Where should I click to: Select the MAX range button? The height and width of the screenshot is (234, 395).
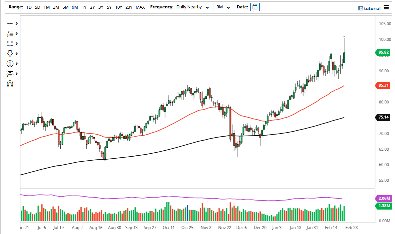140,7
